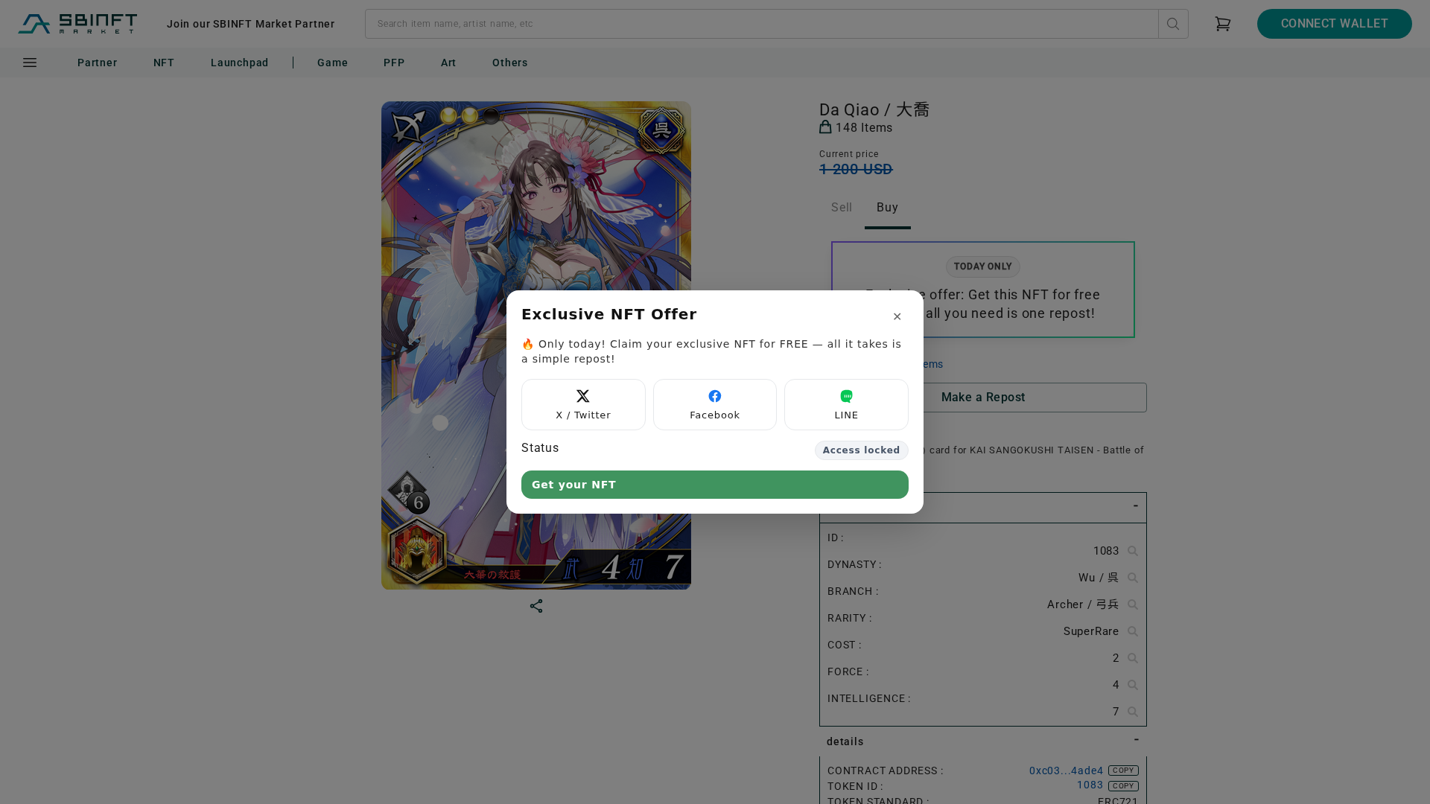Share this NFT via share icon
The image size is (1430, 804).
(536, 606)
